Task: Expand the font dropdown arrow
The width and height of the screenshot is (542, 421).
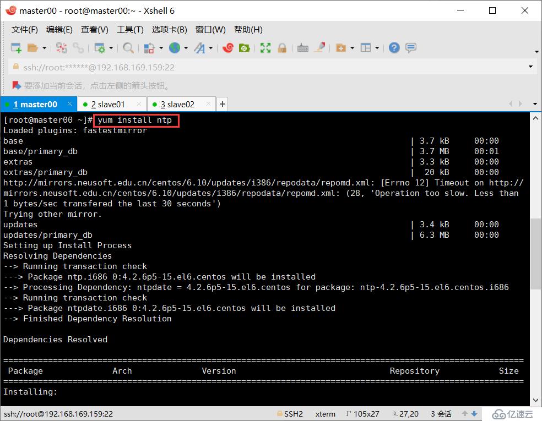Action: 210,48
